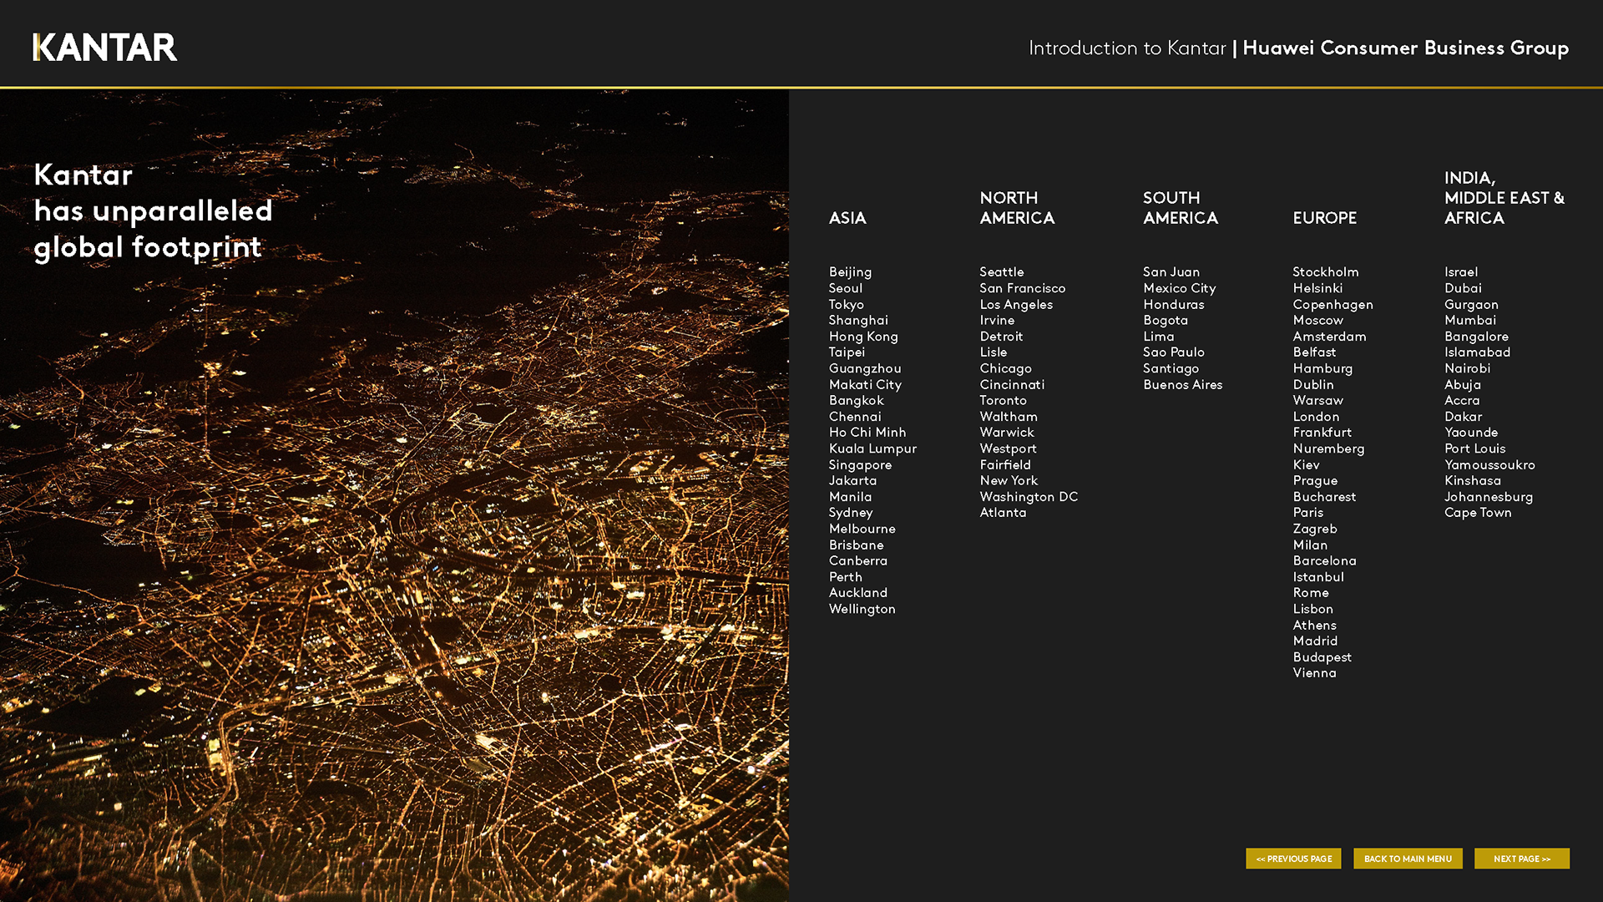Click the SOUTH AMERICA column heading

[x=1181, y=208]
